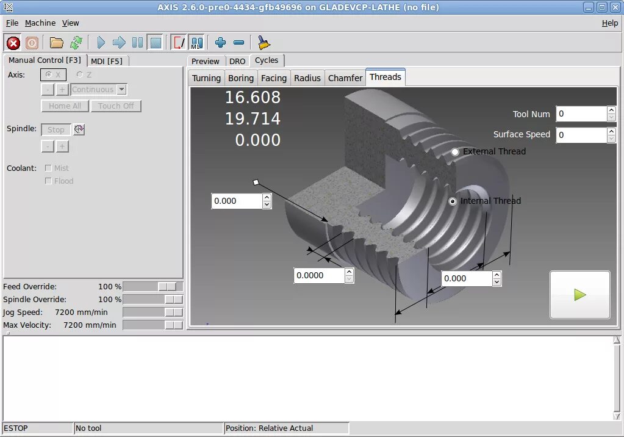Increment the thread length spinner bottom right
Screen dimensions: 624x437
pos(497,275)
